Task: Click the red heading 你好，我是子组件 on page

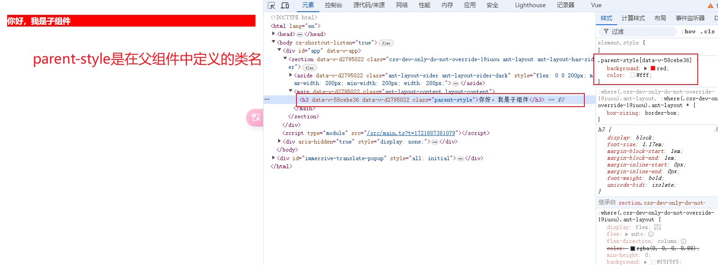Action: [x=131, y=21]
